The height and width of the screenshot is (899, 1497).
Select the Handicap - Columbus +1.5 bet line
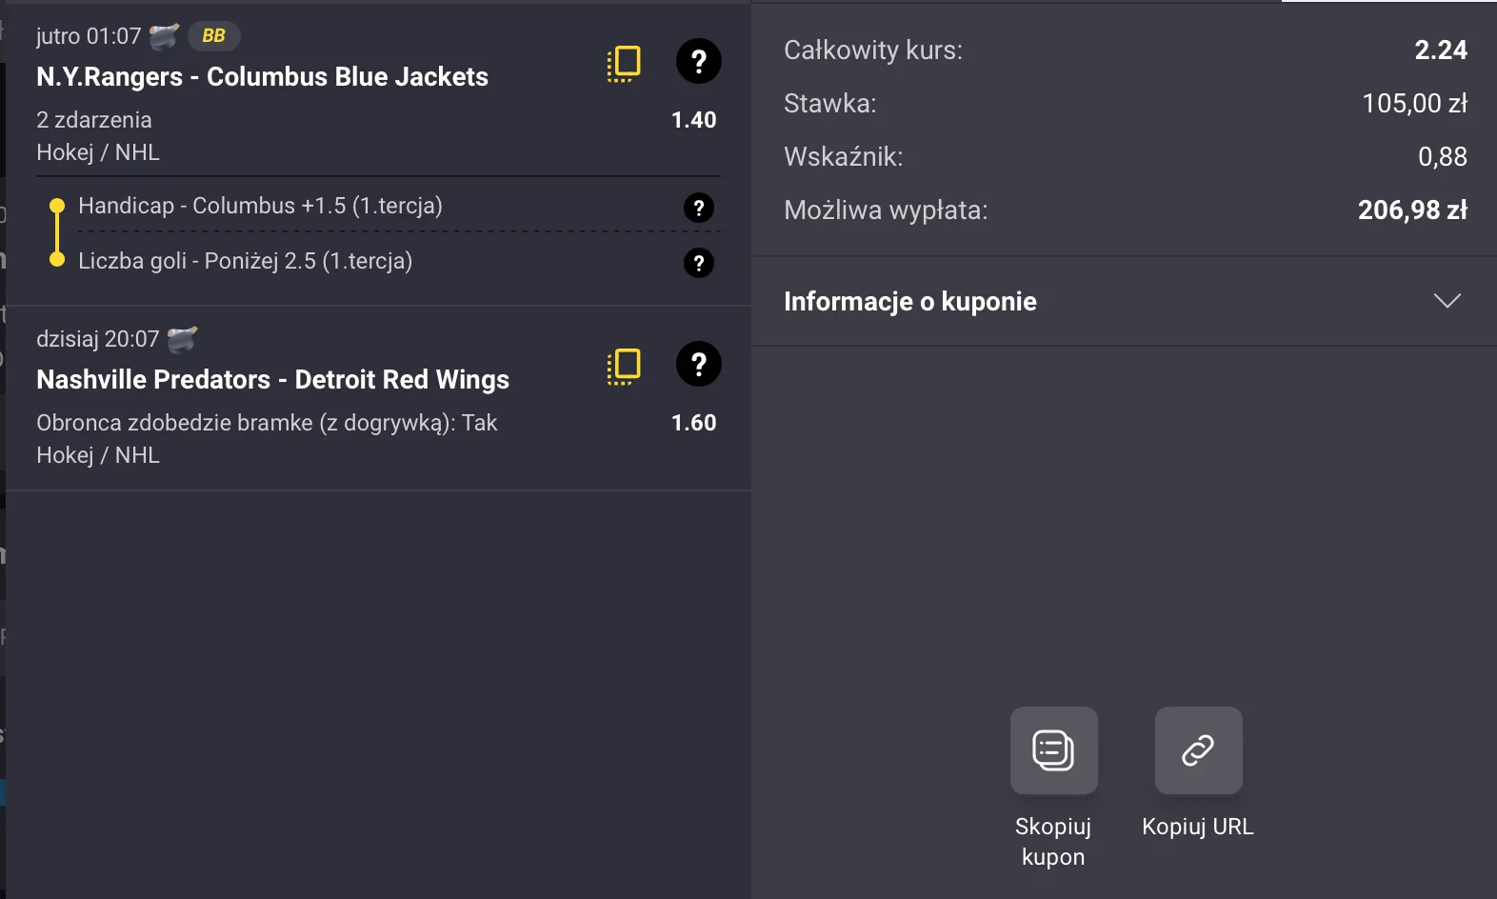(260, 206)
